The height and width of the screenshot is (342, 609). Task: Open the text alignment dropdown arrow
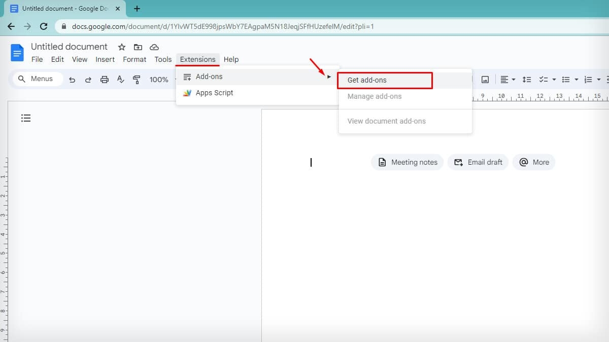[513, 79]
